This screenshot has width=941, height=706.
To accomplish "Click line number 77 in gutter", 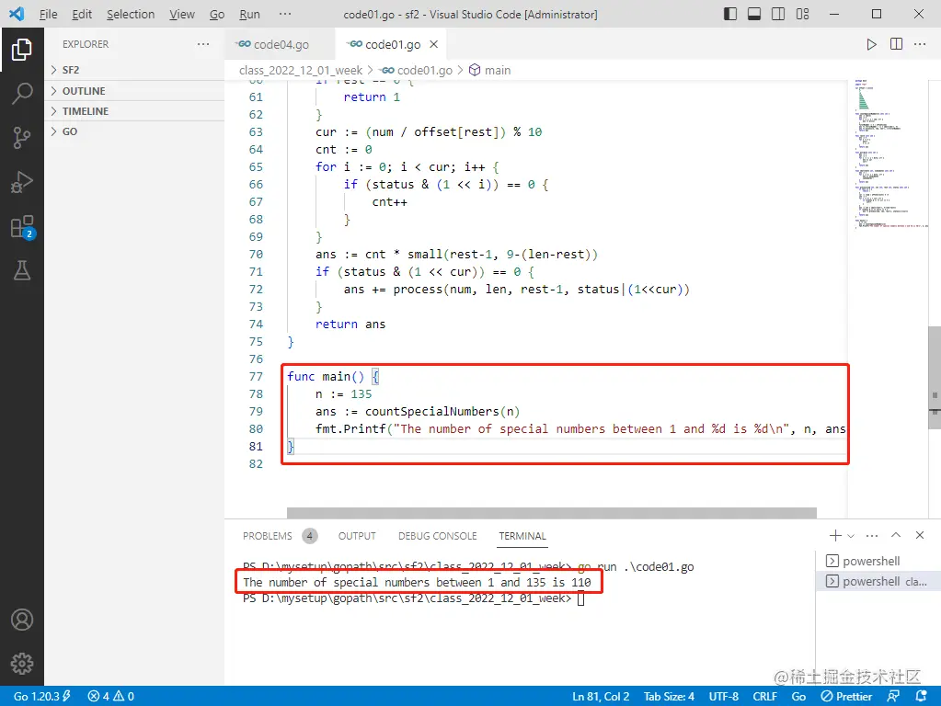I will 256,376.
